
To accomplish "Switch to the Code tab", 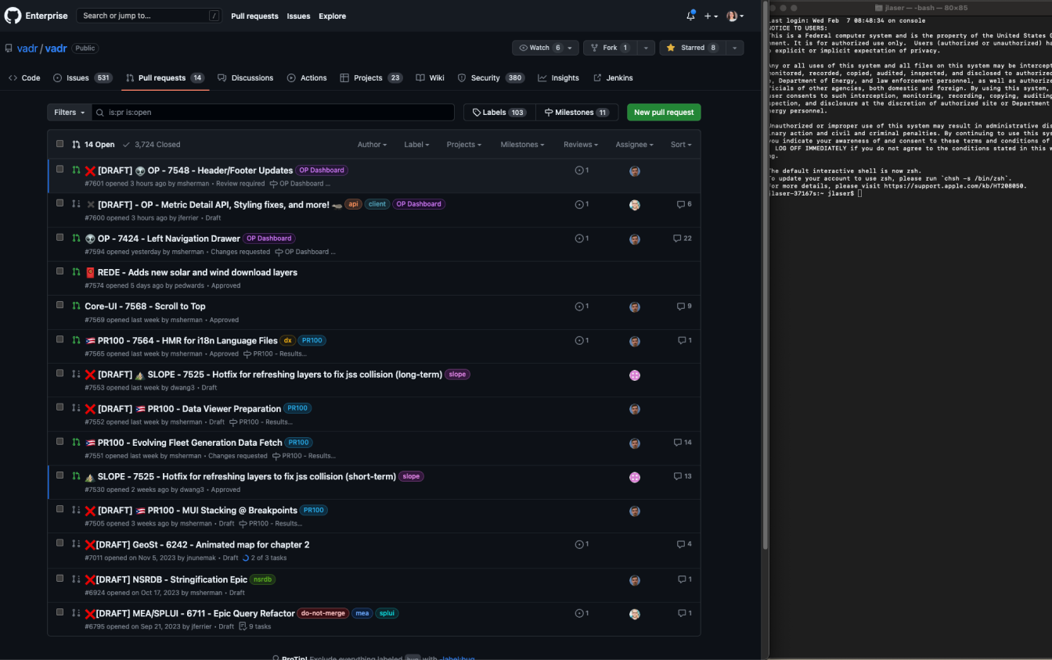I will pyautogui.click(x=24, y=78).
